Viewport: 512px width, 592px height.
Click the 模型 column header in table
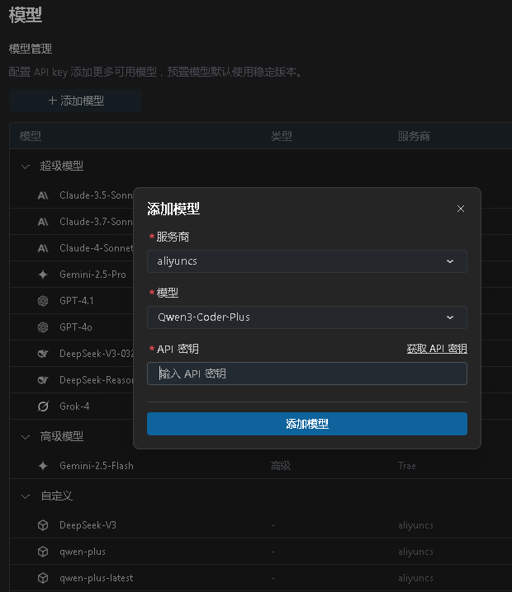31,136
